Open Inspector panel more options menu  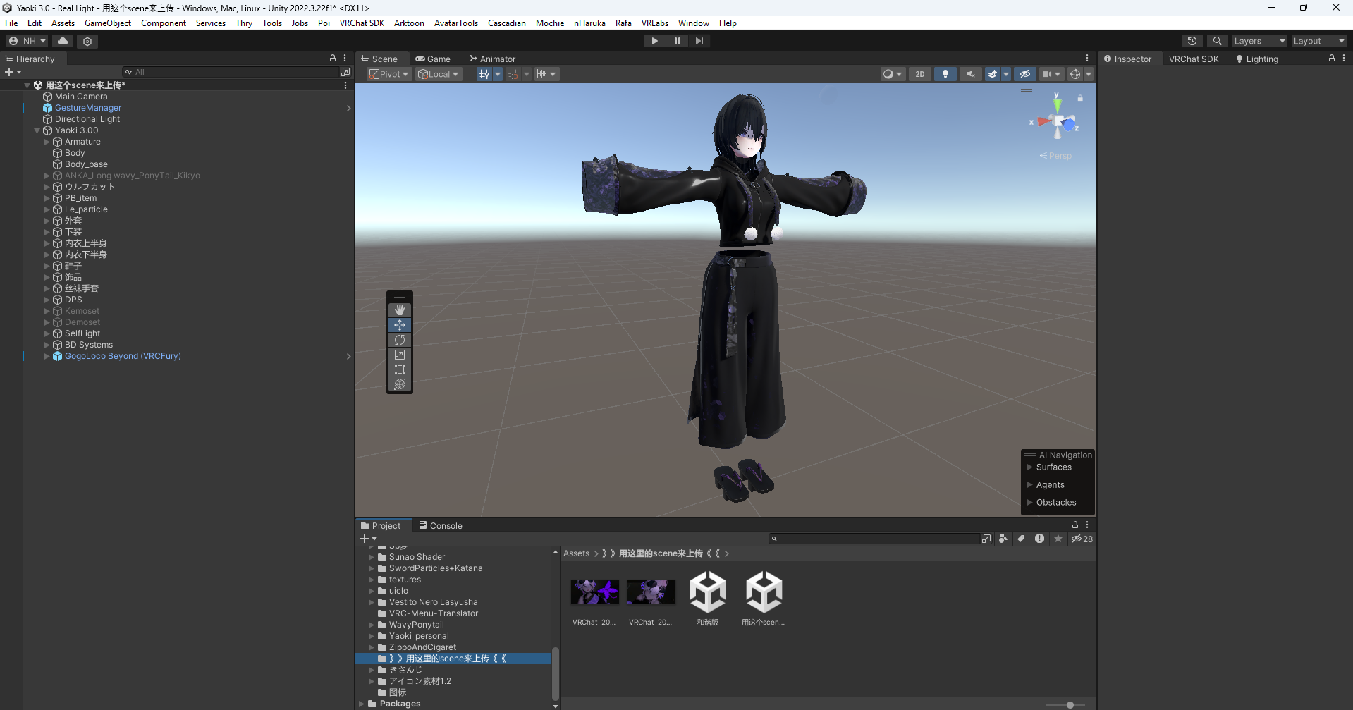pos(1343,59)
